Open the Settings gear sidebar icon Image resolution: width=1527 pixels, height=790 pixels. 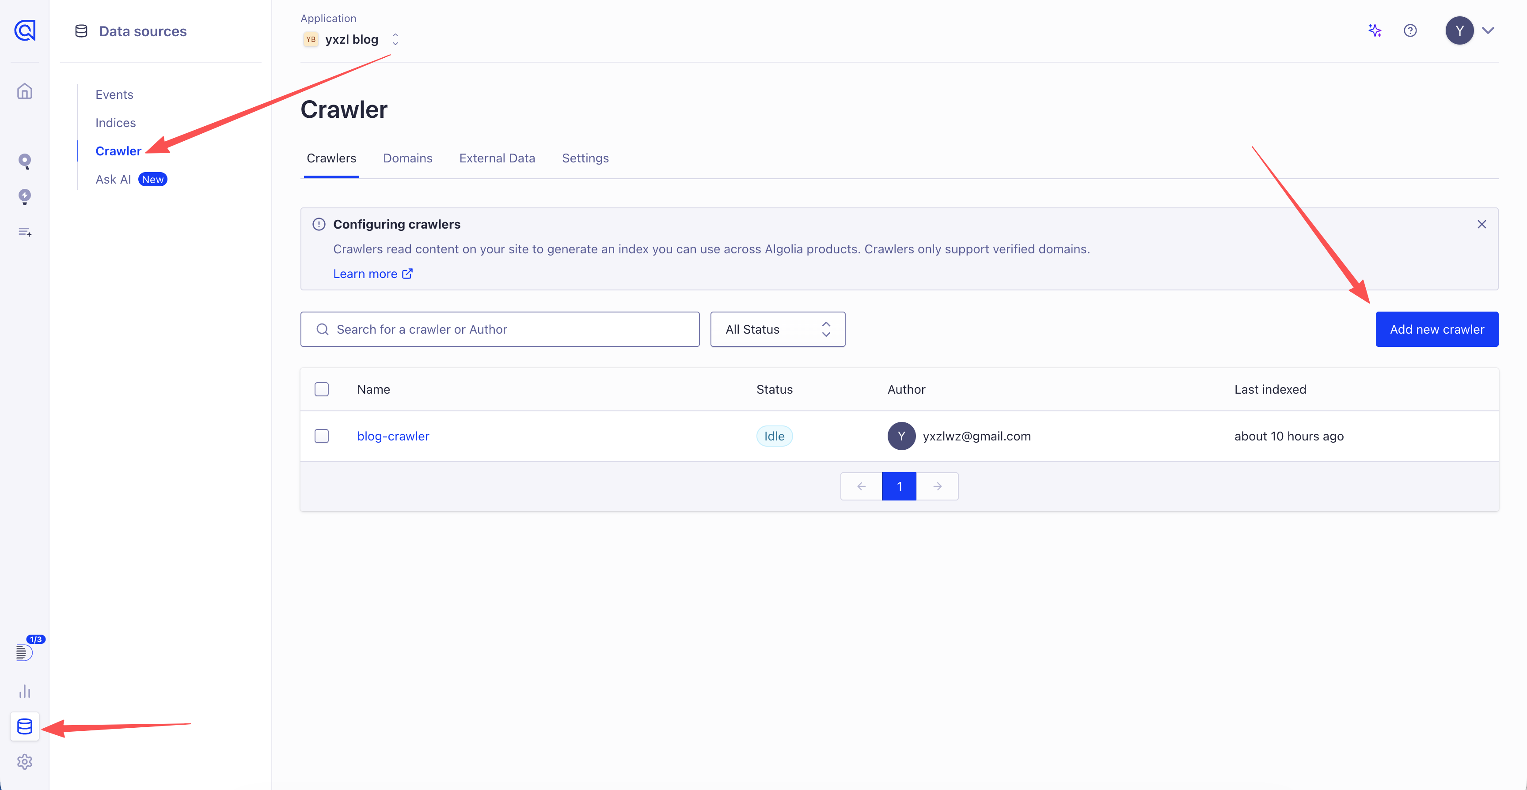pyautogui.click(x=24, y=762)
